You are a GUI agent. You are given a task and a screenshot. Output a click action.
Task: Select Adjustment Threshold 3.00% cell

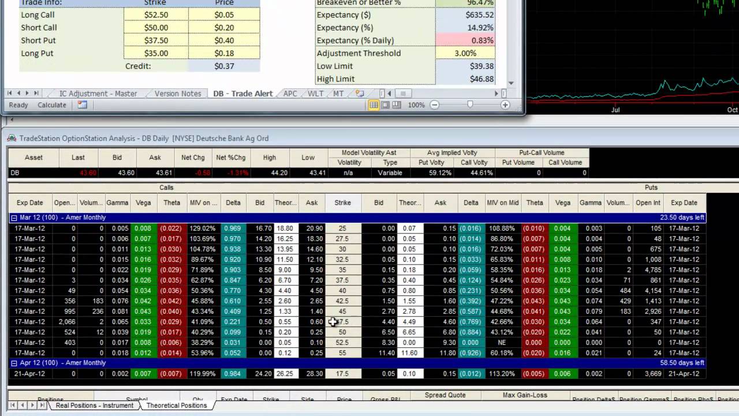pyautogui.click(x=465, y=53)
